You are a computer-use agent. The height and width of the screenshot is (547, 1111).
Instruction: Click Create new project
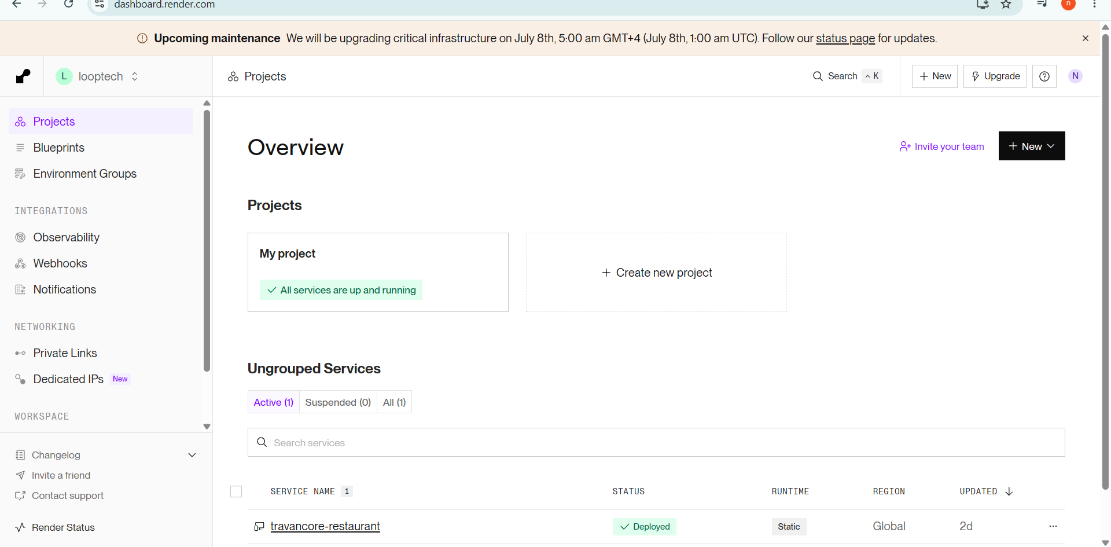[656, 272]
